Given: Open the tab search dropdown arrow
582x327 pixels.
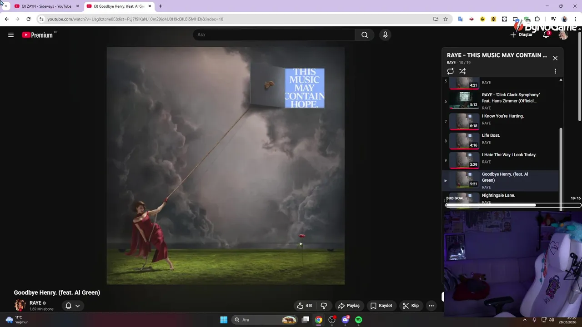Looking at the screenshot, I should tap(5, 6).
